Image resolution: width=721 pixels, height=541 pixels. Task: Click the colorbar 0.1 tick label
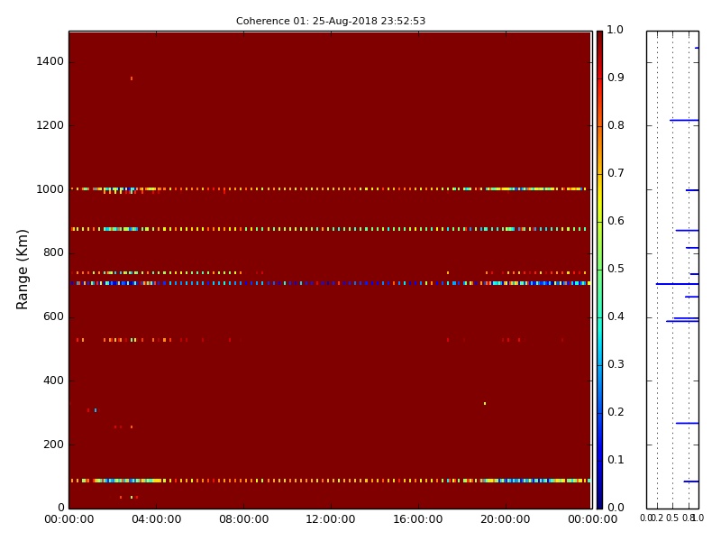point(616,460)
